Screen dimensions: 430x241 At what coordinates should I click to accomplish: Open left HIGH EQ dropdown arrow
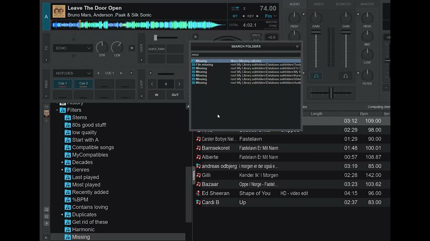tap(303, 14)
